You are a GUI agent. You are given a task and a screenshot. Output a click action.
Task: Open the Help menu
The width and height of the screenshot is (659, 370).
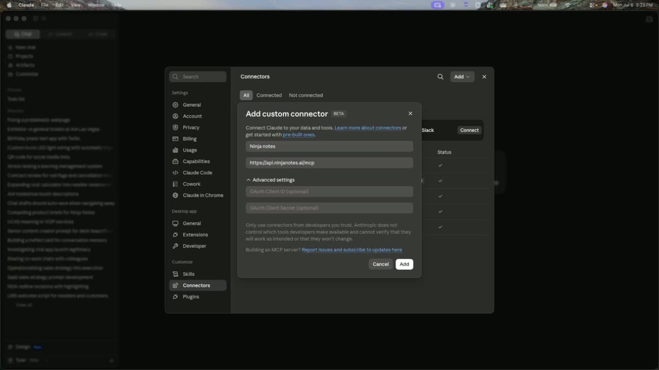point(116,5)
